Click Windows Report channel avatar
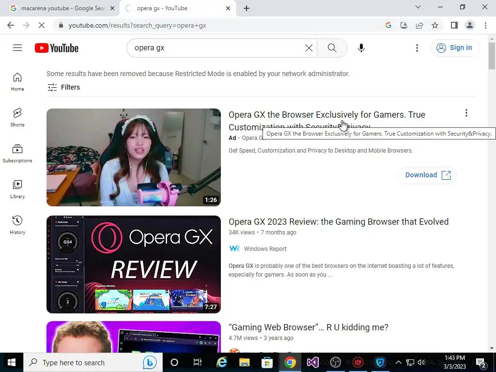 pos(234,248)
